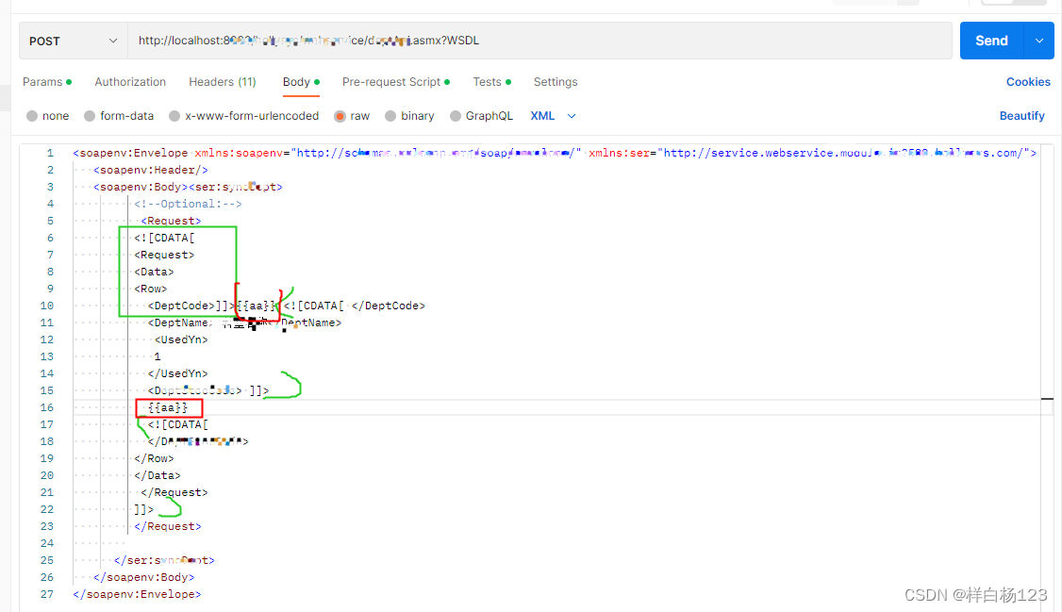Open the POST method selector
The width and height of the screenshot is (1062, 612).
(x=73, y=41)
